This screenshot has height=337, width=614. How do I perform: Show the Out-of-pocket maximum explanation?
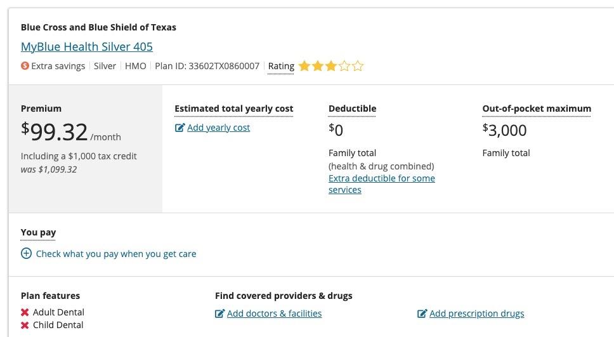[536, 109]
